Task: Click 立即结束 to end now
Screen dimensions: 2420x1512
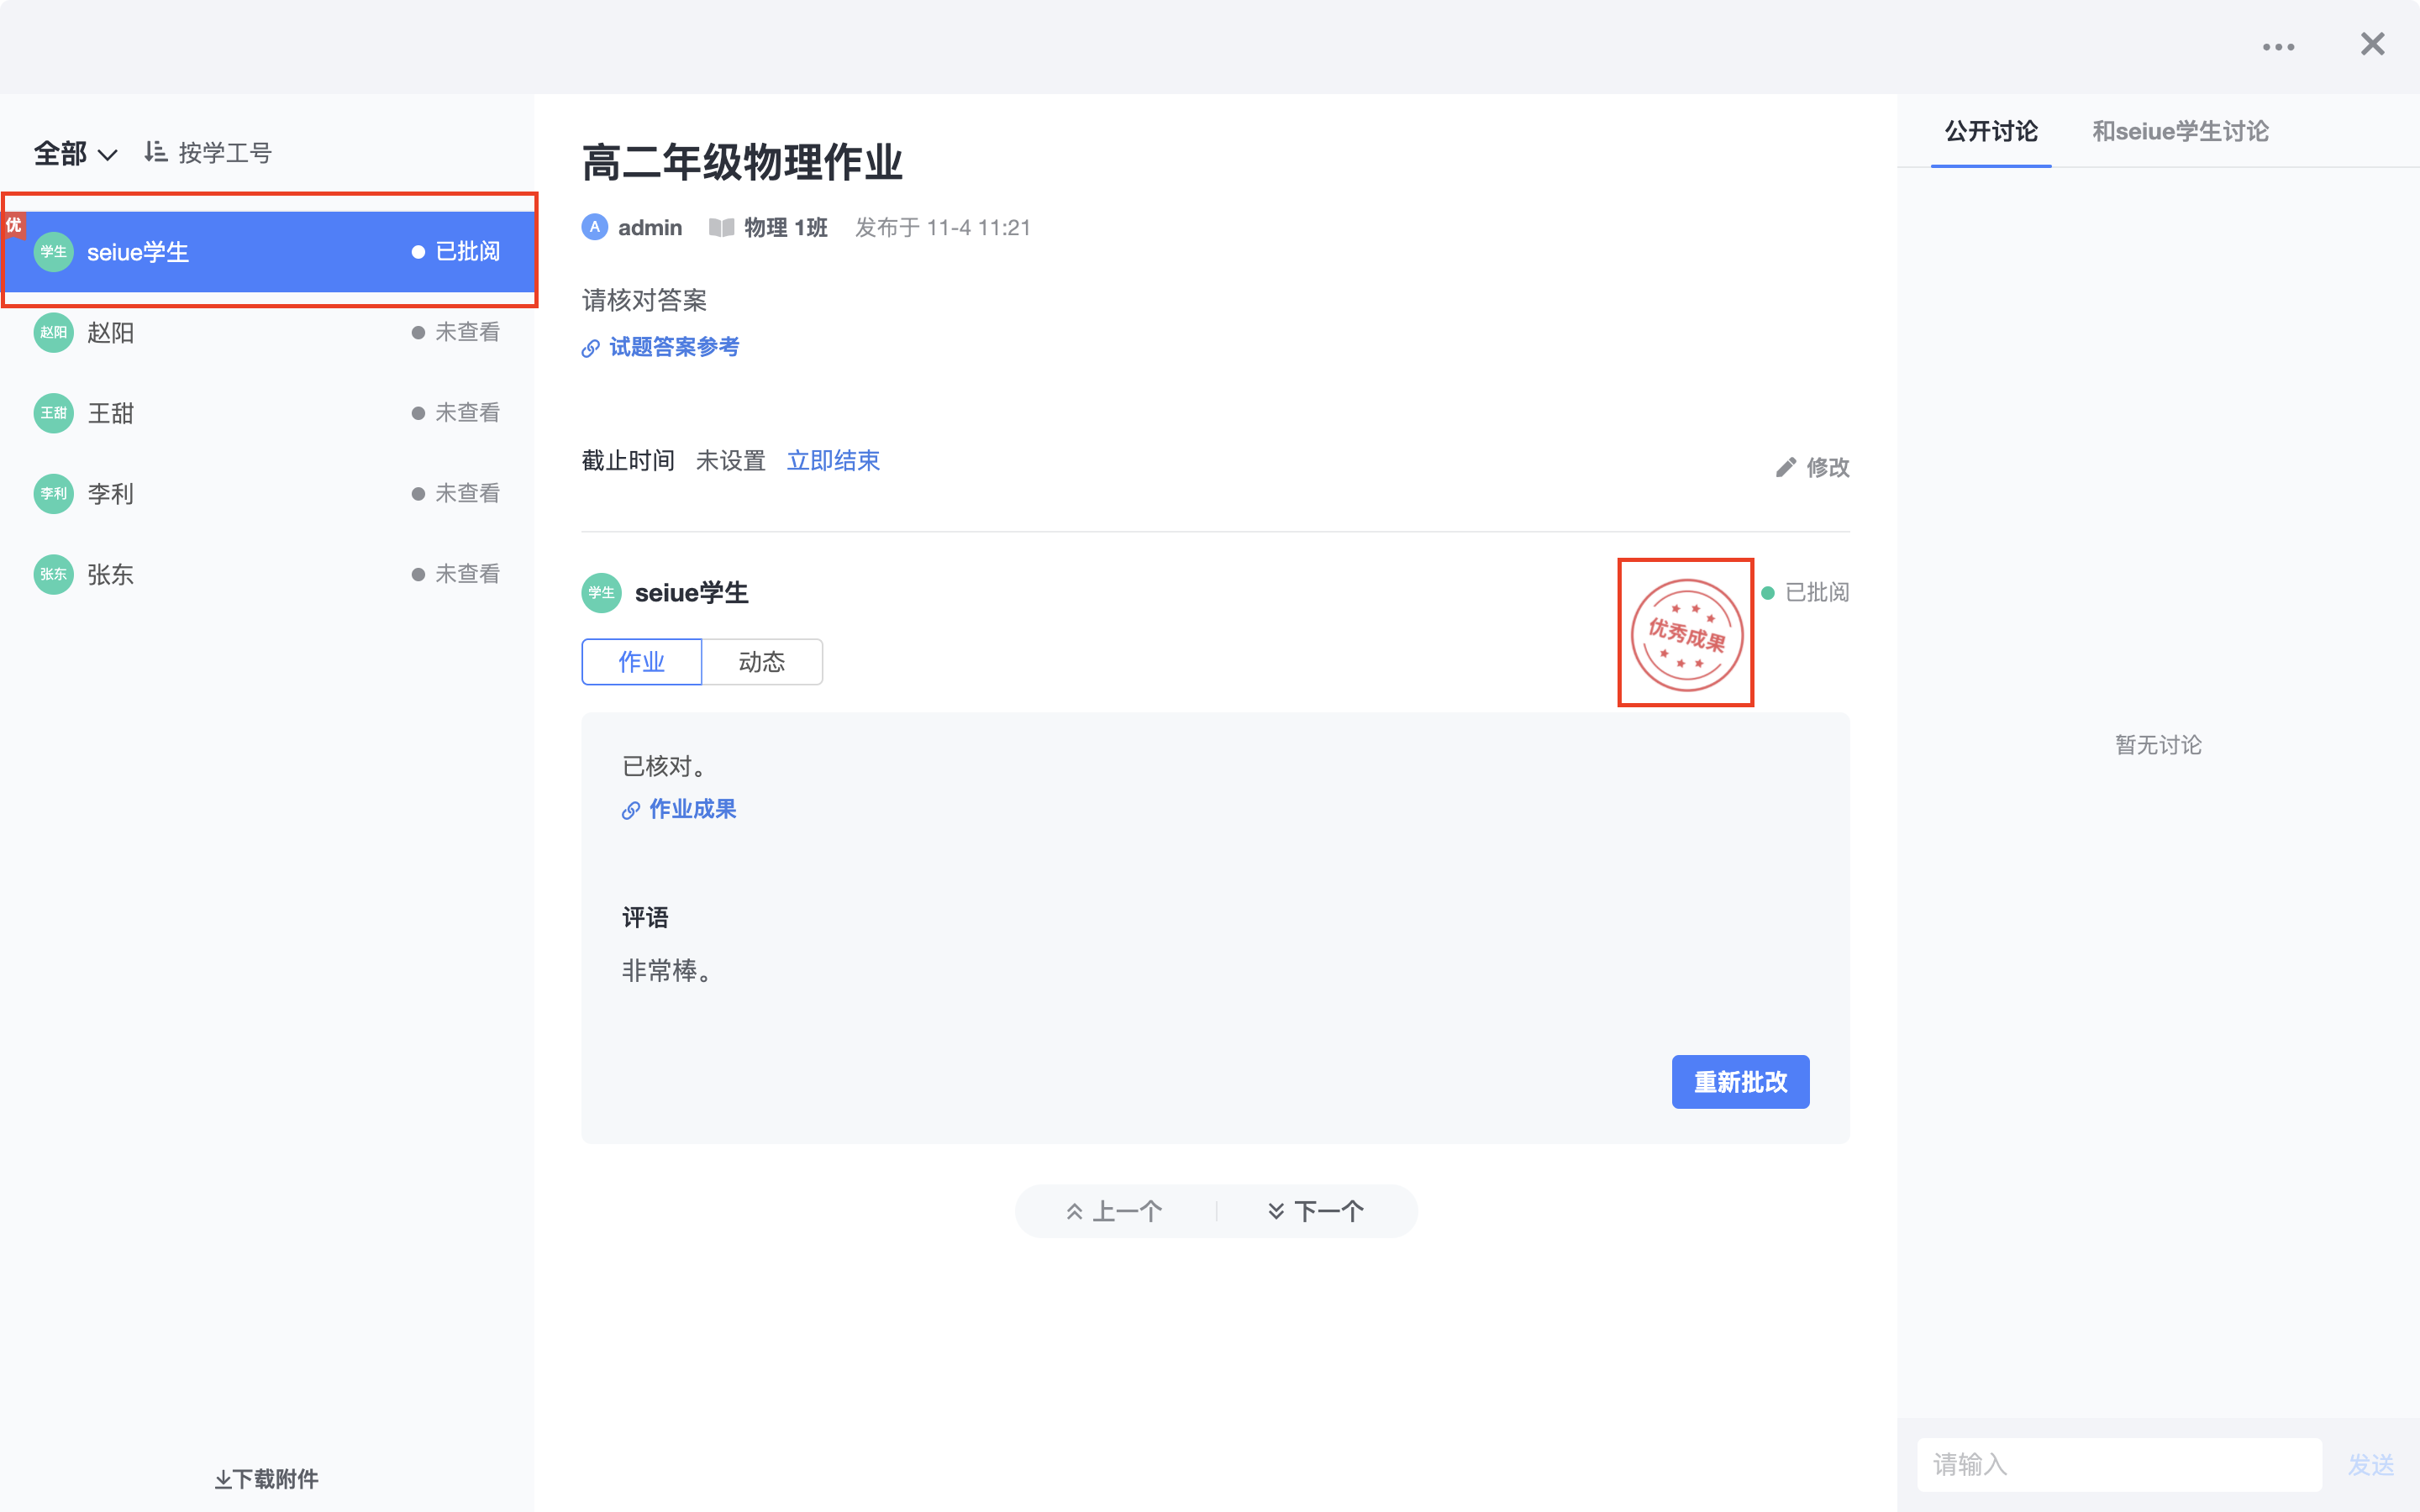Action: [833, 461]
